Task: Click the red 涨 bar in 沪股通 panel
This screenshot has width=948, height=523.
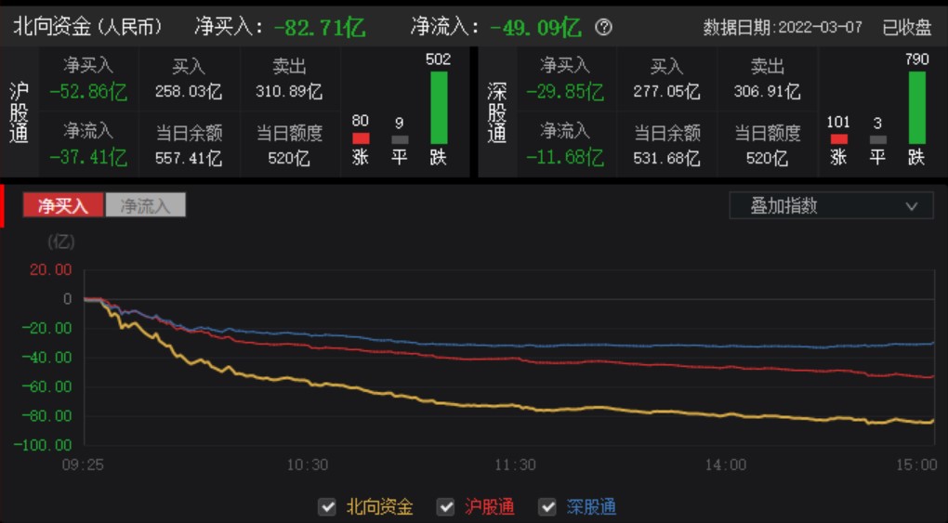Action: pyautogui.click(x=361, y=138)
